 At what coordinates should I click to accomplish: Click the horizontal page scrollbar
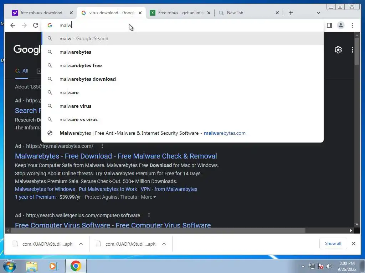click(x=158, y=230)
